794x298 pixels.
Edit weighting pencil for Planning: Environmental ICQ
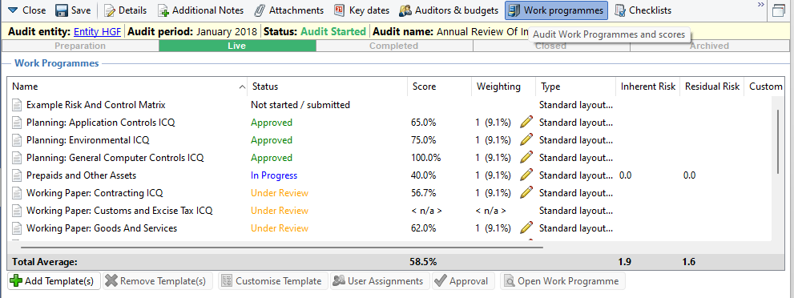[x=526, y=139]
